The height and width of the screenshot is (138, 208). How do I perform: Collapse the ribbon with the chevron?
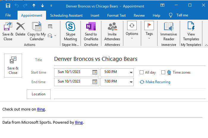[206, 45]
